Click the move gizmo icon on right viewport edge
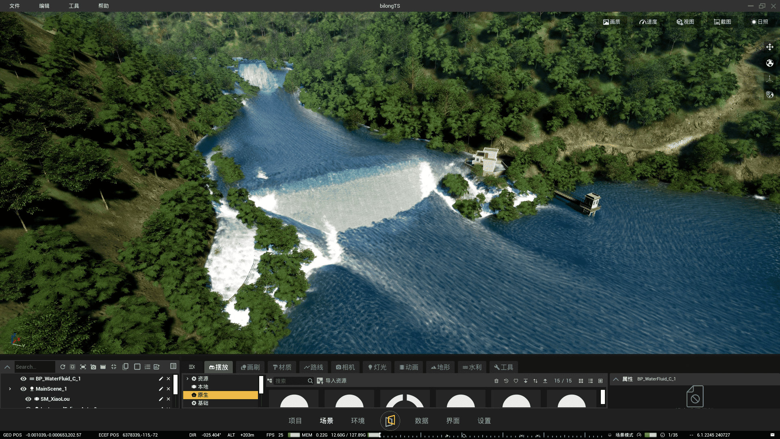 [769, 47]
